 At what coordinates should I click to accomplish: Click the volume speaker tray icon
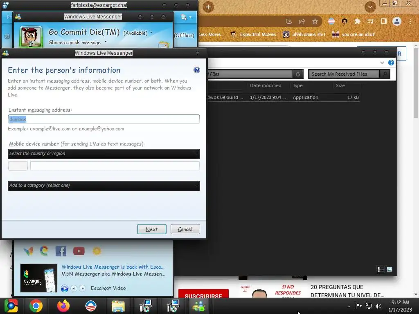(x=378, y=306)
